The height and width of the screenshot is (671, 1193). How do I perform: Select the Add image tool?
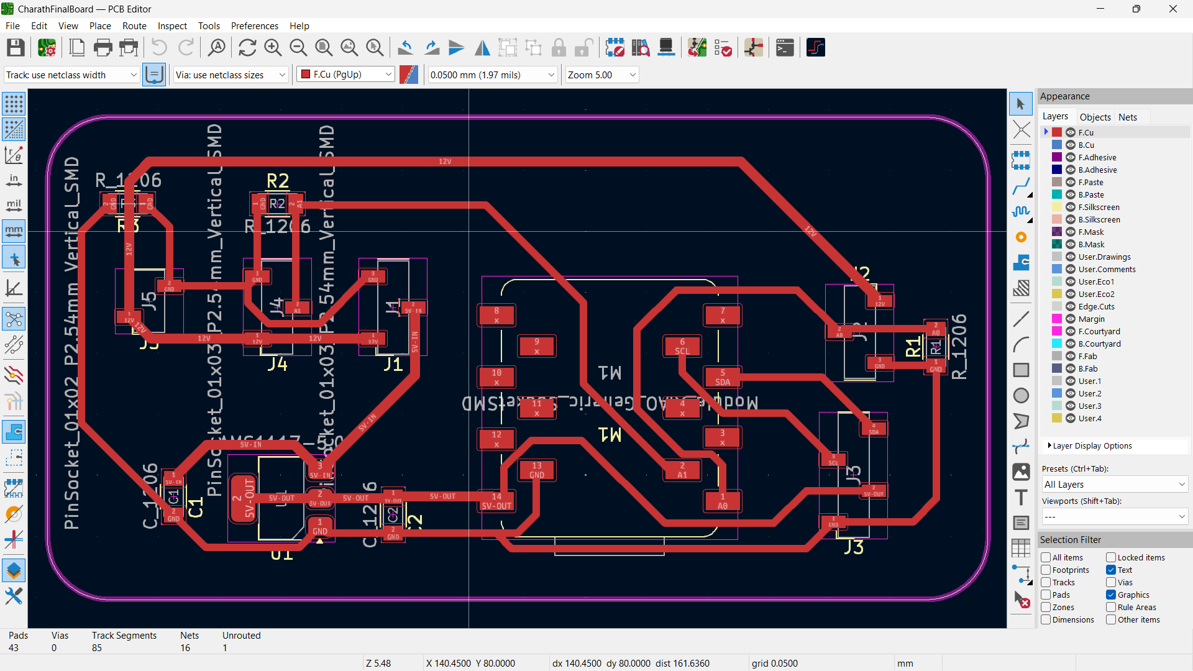pos(1021,472)
